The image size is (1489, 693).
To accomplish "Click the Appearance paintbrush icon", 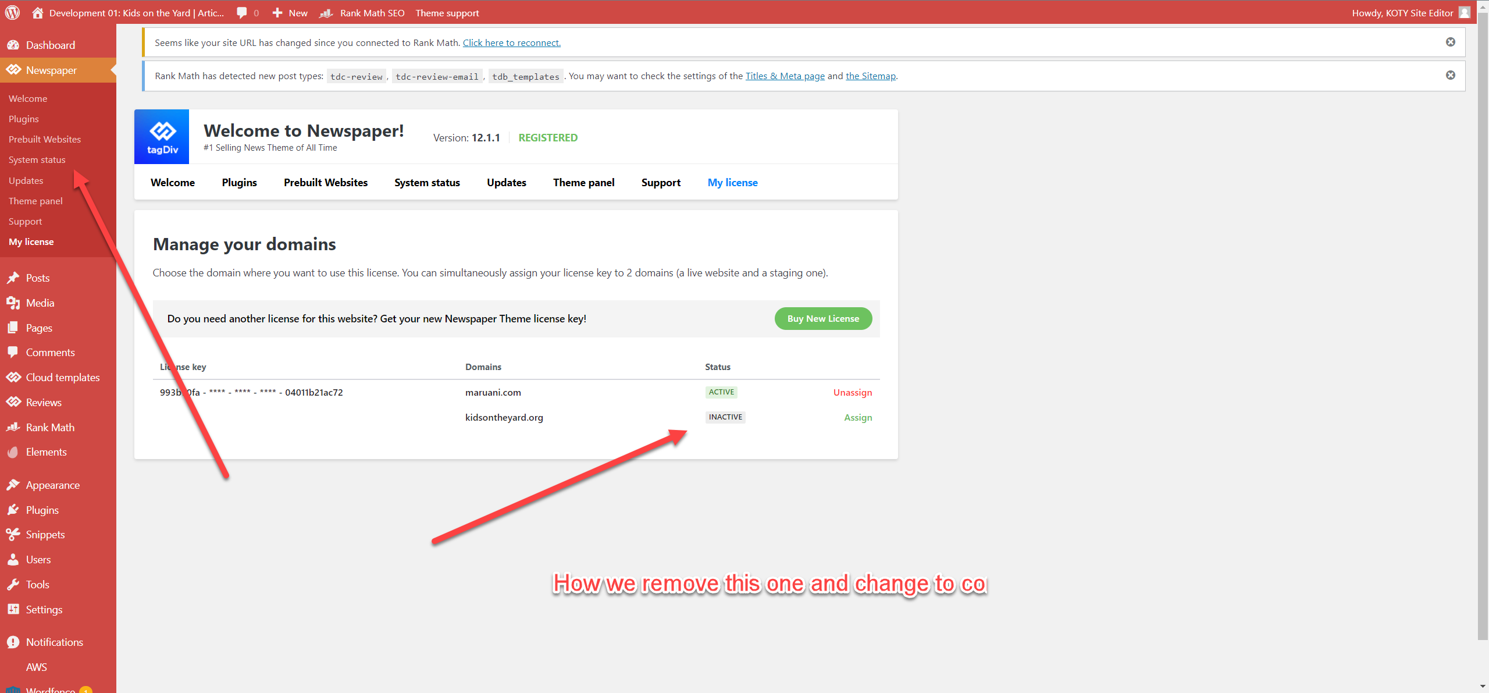I will 13,485.
